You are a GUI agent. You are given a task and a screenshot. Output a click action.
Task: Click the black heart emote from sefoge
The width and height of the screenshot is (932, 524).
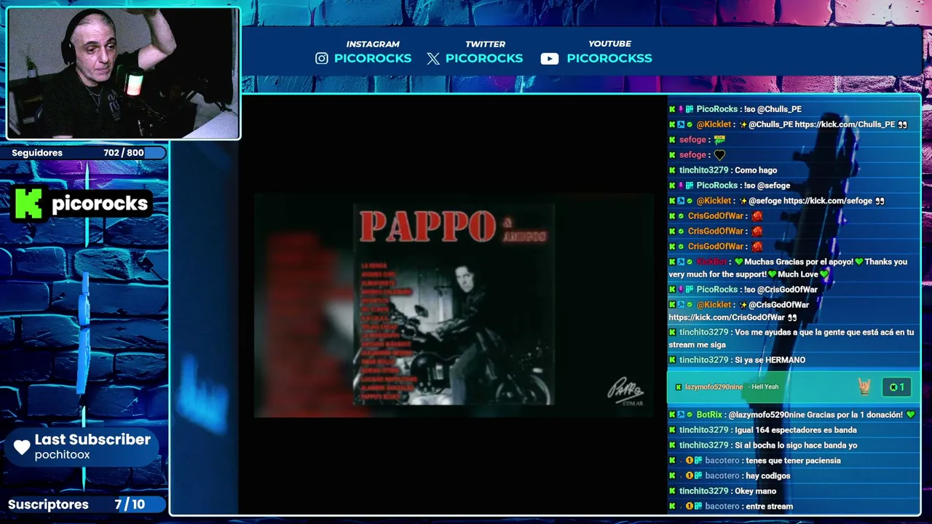coord(719,155)
